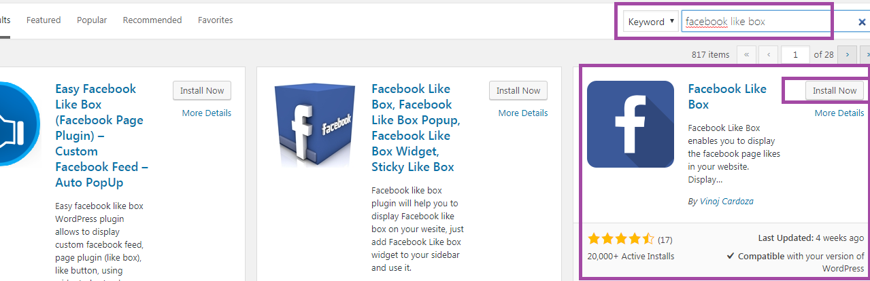Viewport: 870px width, 281px height.
Task: Open the Recommended plugins tab
Action: pyautogui.click(x=152, y=20)
